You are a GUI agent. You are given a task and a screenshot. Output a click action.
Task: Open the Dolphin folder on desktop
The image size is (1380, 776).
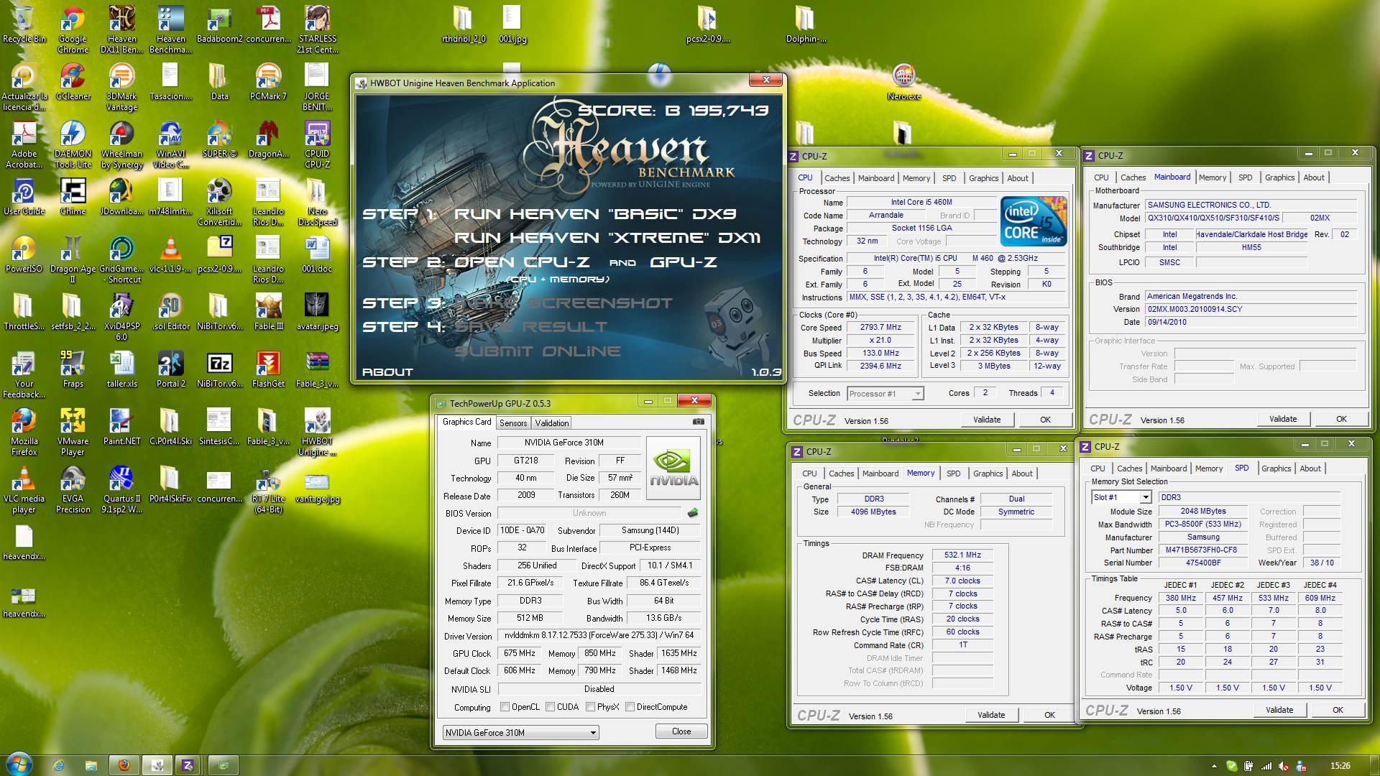pyautogui.click(x=806, y=24)
